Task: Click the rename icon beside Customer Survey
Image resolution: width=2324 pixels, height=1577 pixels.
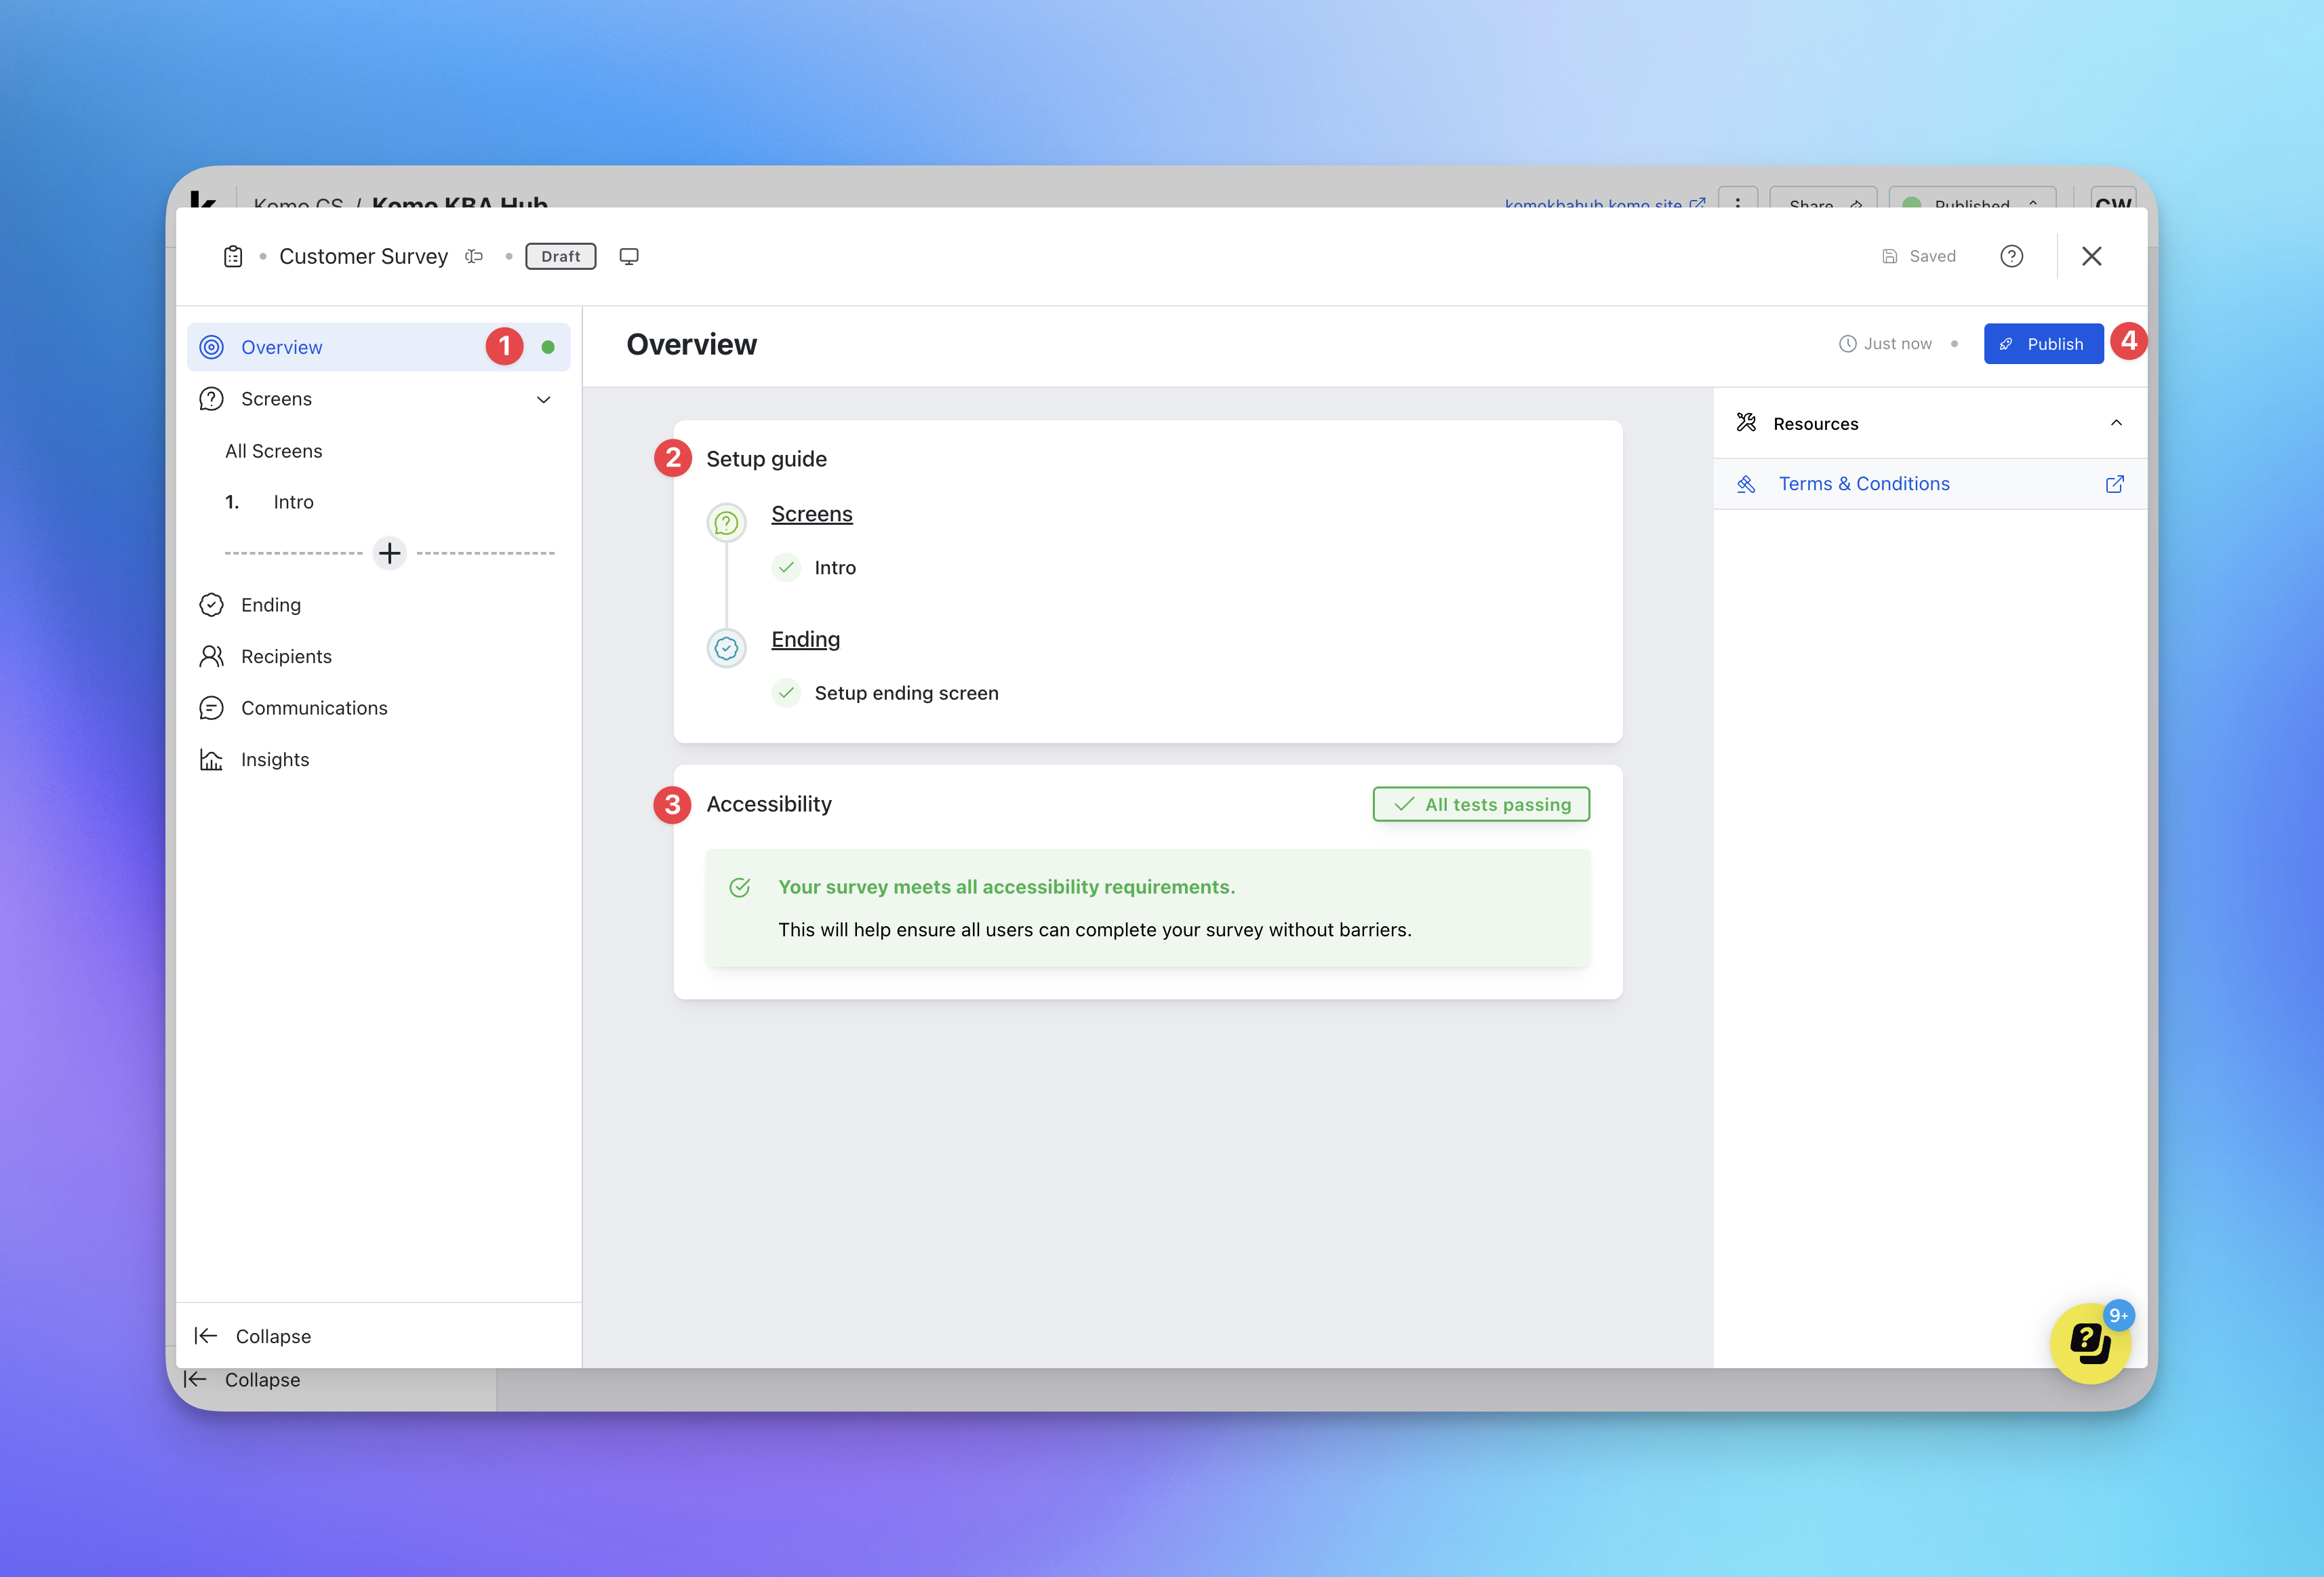Action: point(474,256)
